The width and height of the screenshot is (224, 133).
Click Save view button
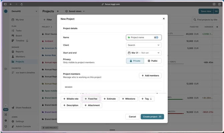click(x=206, y=11)
